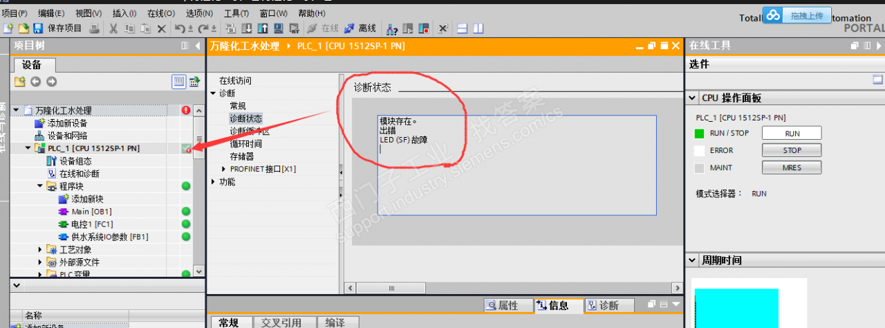The height and width of the screenshot is (328, 885).
Task: Collapse the PLC_1 [CPU 1512SP-1 PN] node
Action: tap(28, 148)
